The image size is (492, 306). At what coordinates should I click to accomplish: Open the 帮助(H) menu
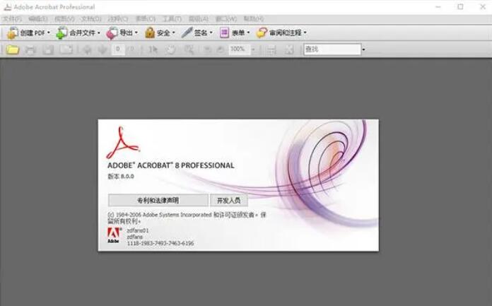[x=254, y=19]
